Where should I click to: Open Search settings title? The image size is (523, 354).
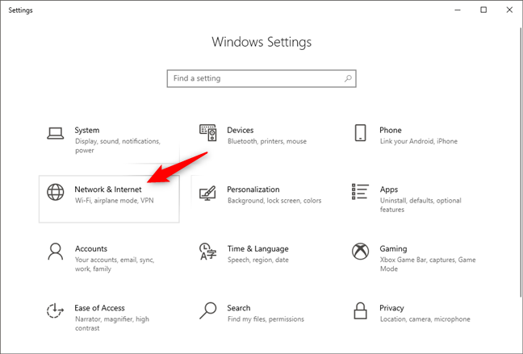click(x=238, y=308)
